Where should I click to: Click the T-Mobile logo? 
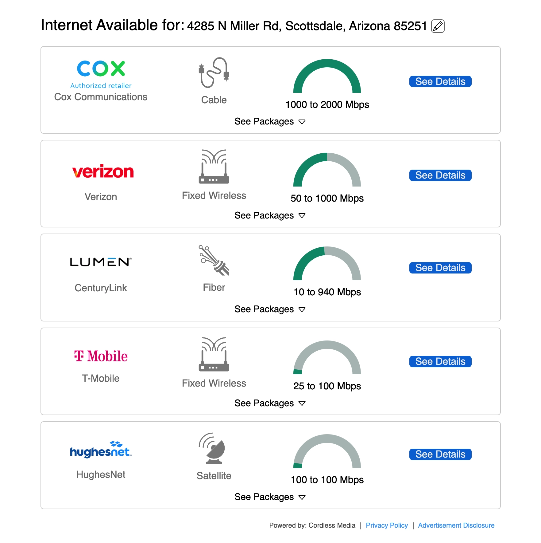point(101,356)
